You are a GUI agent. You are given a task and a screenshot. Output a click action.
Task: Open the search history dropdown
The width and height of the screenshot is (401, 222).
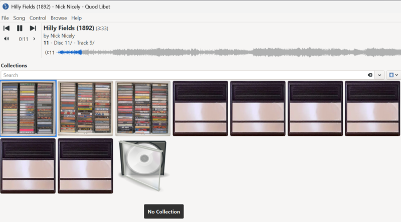click(379, 75)
